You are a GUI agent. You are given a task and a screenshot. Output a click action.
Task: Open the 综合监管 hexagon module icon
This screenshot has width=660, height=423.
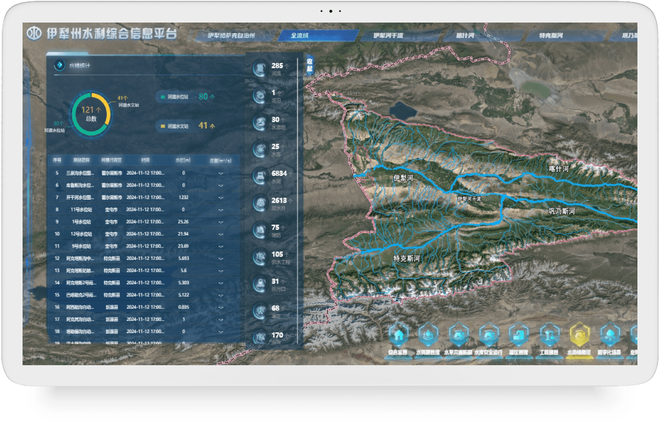[x=398, y=336]
